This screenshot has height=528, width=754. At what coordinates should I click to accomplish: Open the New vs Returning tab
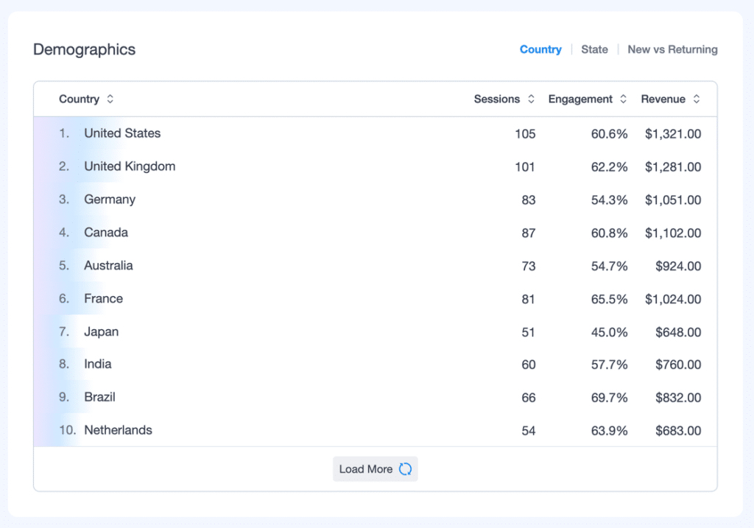(672, 49)
